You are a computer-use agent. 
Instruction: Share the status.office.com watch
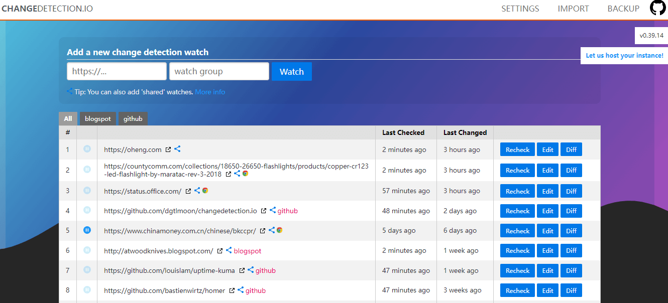click(197, 191)
